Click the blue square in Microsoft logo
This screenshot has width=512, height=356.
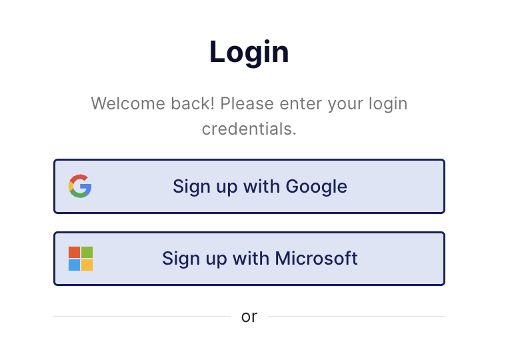tap(74, 265)
